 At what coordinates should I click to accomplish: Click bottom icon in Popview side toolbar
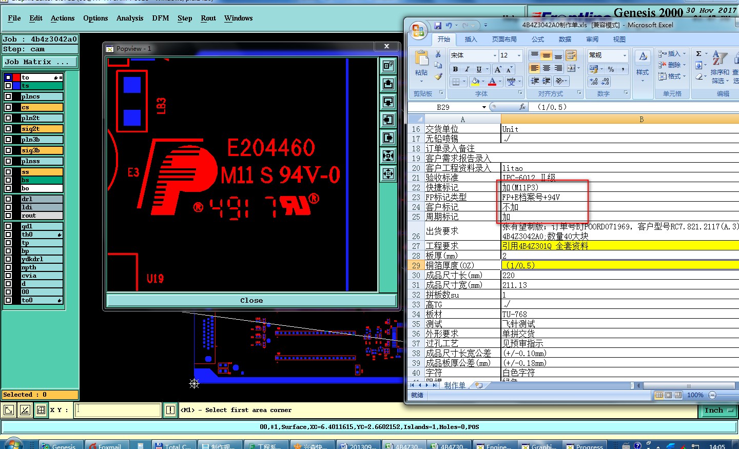388,173
